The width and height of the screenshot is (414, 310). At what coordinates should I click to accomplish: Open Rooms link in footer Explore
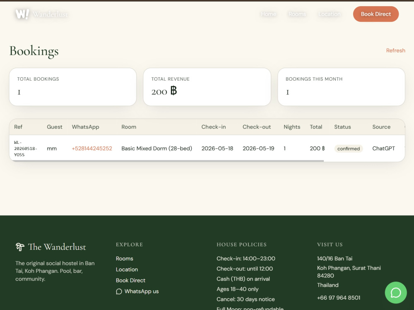[x=124, y=259]
